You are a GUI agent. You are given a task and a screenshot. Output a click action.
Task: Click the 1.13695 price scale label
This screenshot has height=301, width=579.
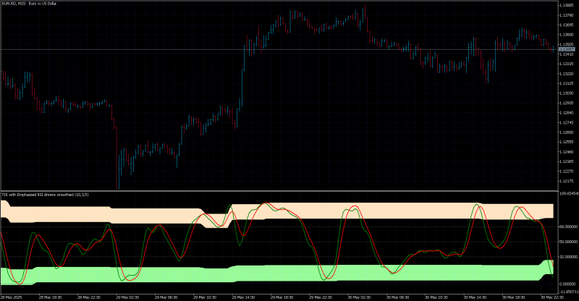[x=567, y=25]
